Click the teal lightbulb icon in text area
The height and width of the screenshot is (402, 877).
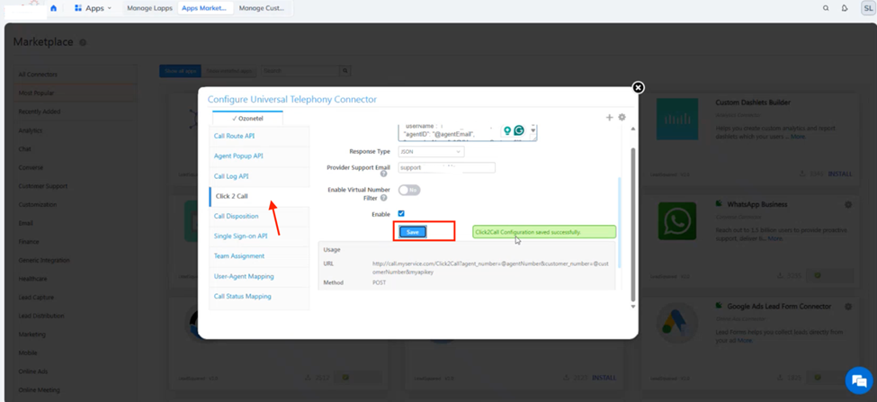click(x=507, y=130)
